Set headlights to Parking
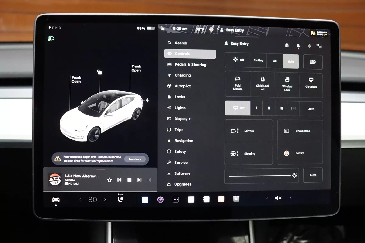This screenshot has height=243, width=365. pyautogui.click(x=258, y=60)
